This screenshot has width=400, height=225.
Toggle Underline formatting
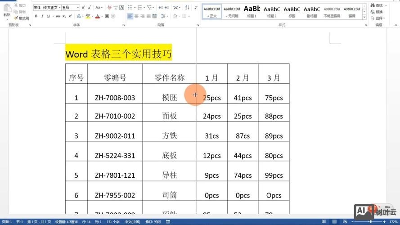(48, 16)
